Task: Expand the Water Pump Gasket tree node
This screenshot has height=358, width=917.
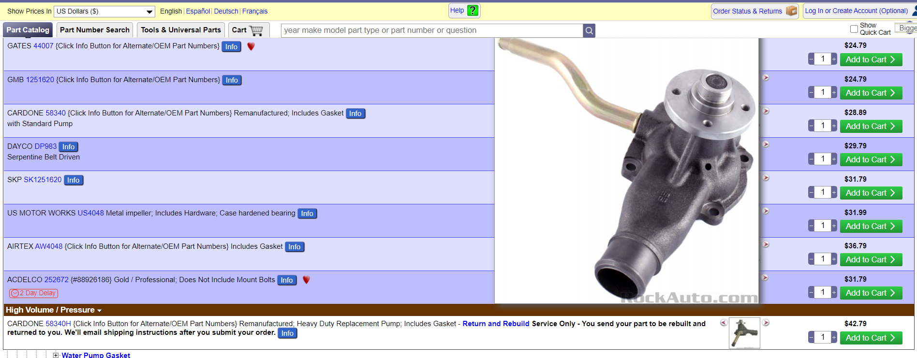Action: click(56, 356)
